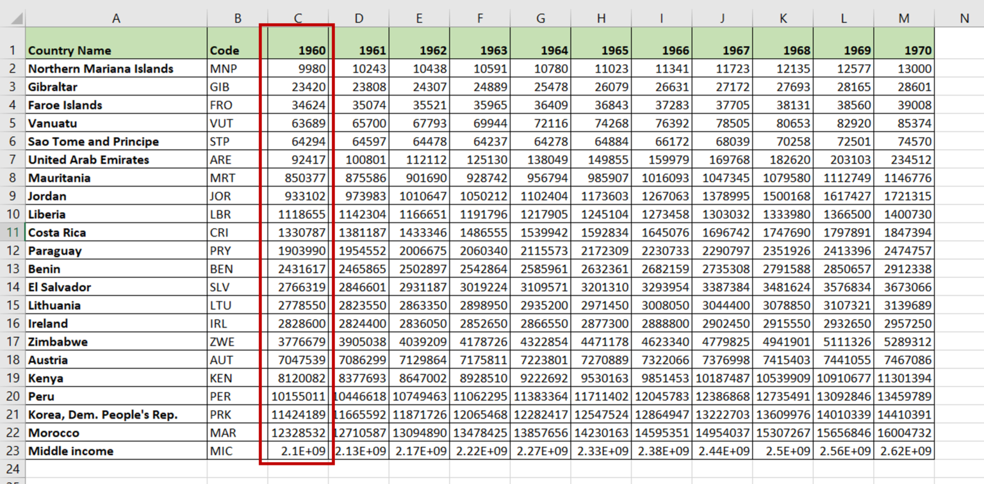Screen dimensions: 984x484
Task: Select Kenya's 1960 value 8120082
Action: (297, 378)
